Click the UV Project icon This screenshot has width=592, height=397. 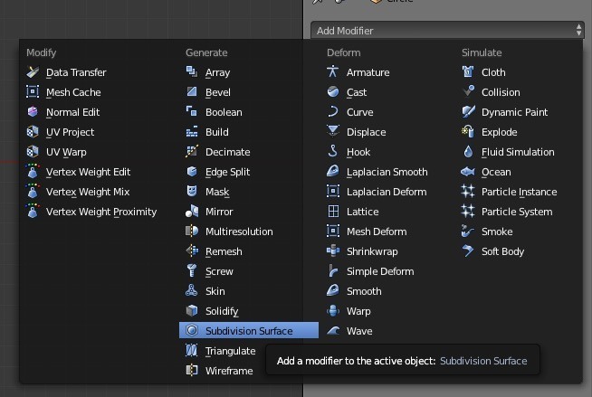(33, 132)
